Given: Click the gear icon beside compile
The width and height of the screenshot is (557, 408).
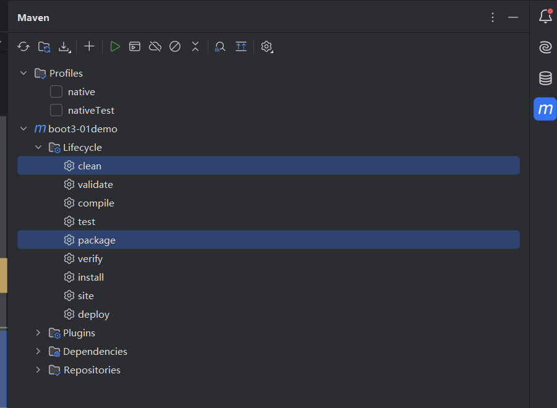Looking at the screenshot, I should (69, 203).
